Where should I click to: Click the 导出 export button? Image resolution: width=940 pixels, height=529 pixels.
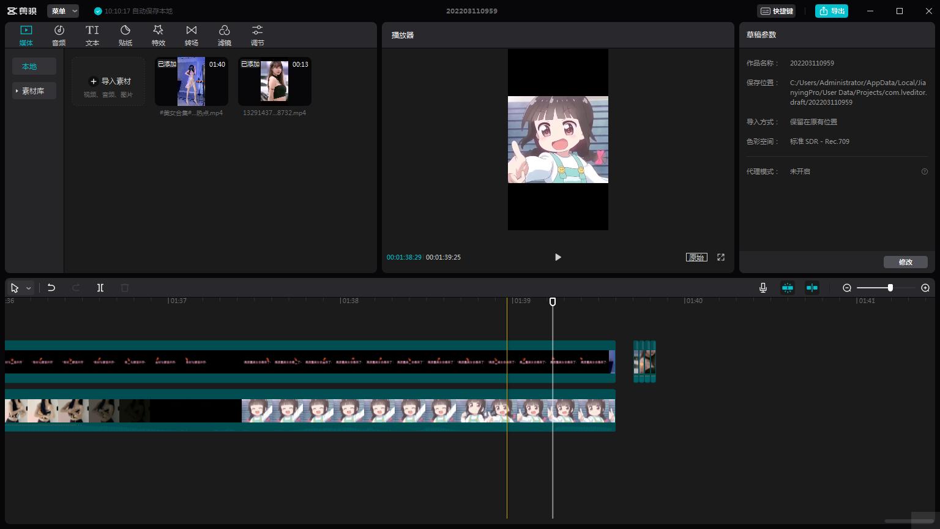pyautogui.click(x=832, y=11)
